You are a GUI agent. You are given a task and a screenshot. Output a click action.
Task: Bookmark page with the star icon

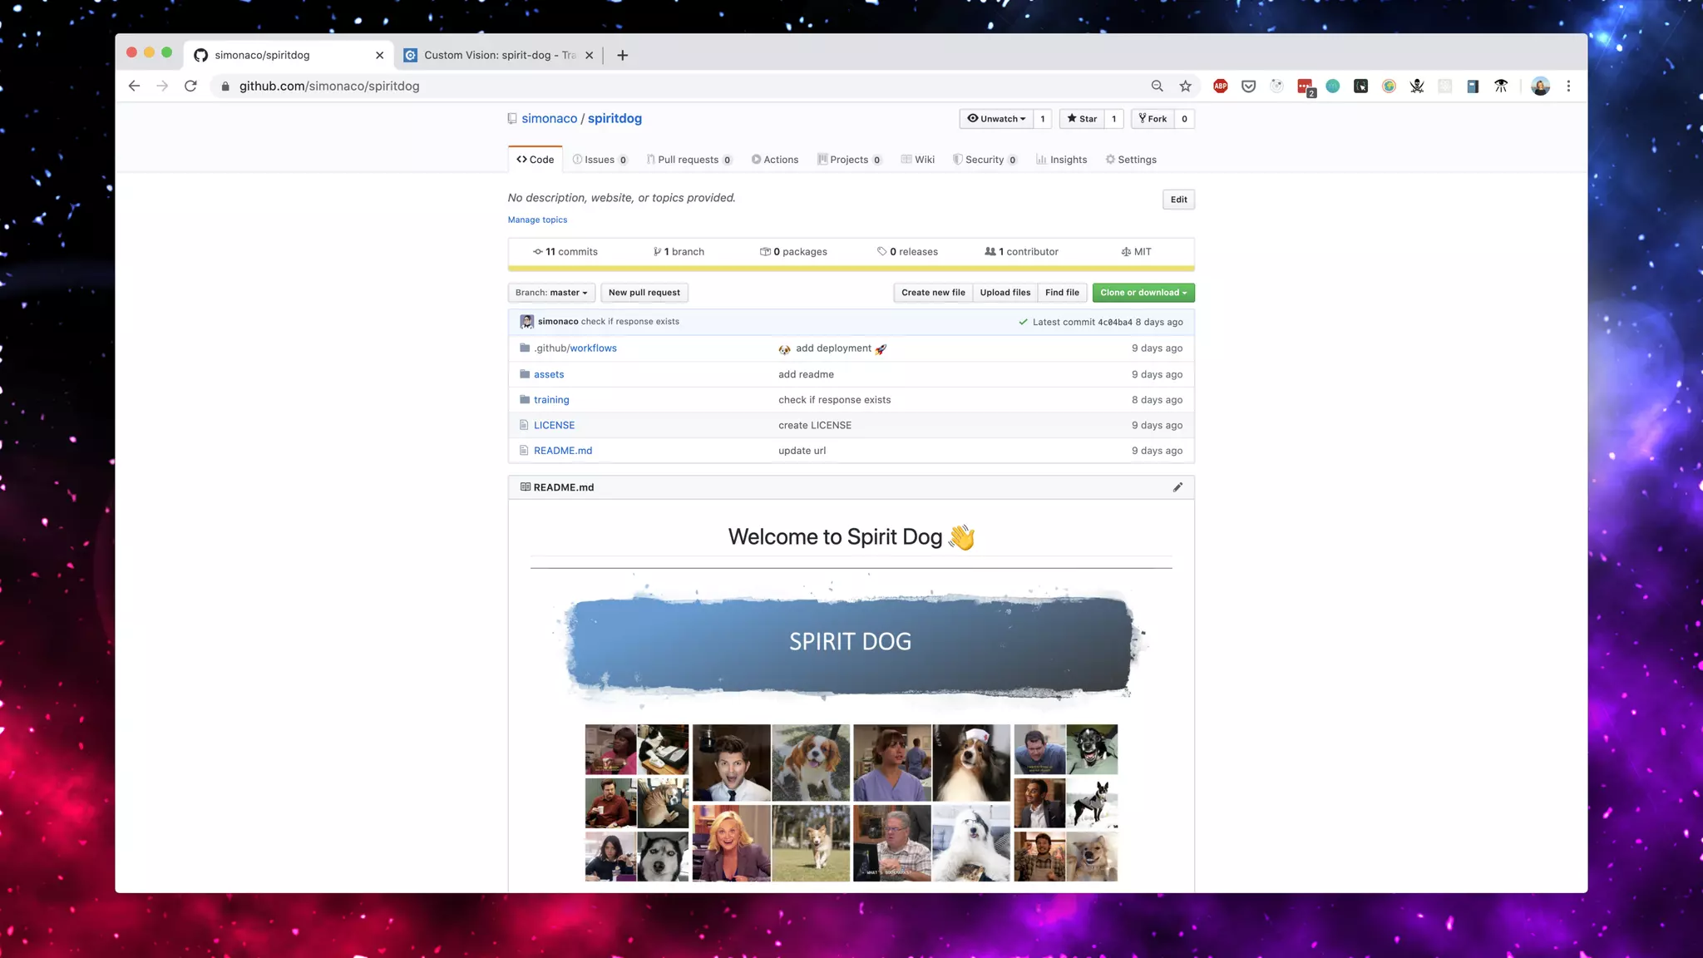coord(1185,86)
